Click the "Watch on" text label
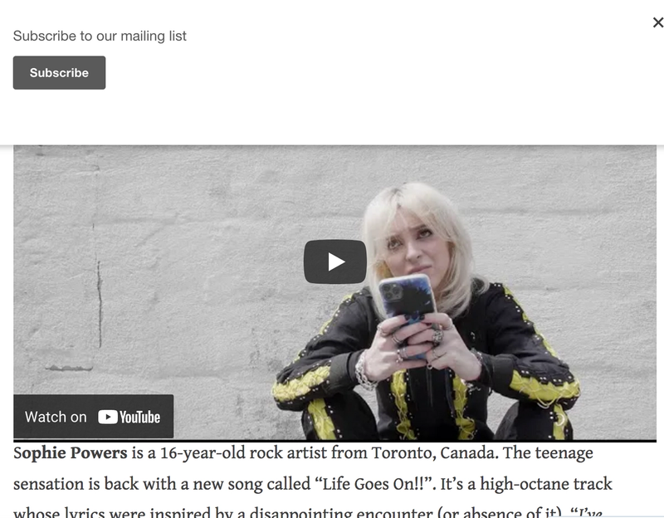This screenshot has width=664, height=518. coord(56,418)
